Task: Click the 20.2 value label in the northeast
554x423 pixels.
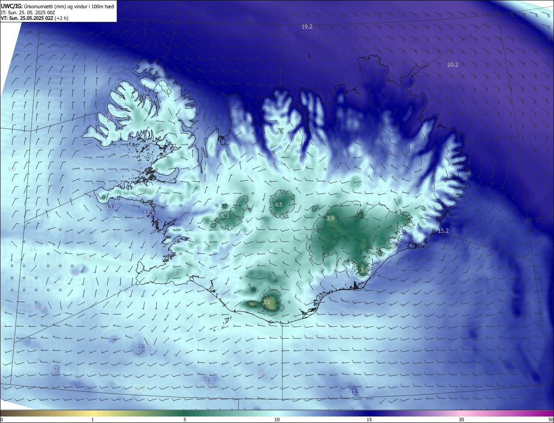Action: [x=453, y=65]
